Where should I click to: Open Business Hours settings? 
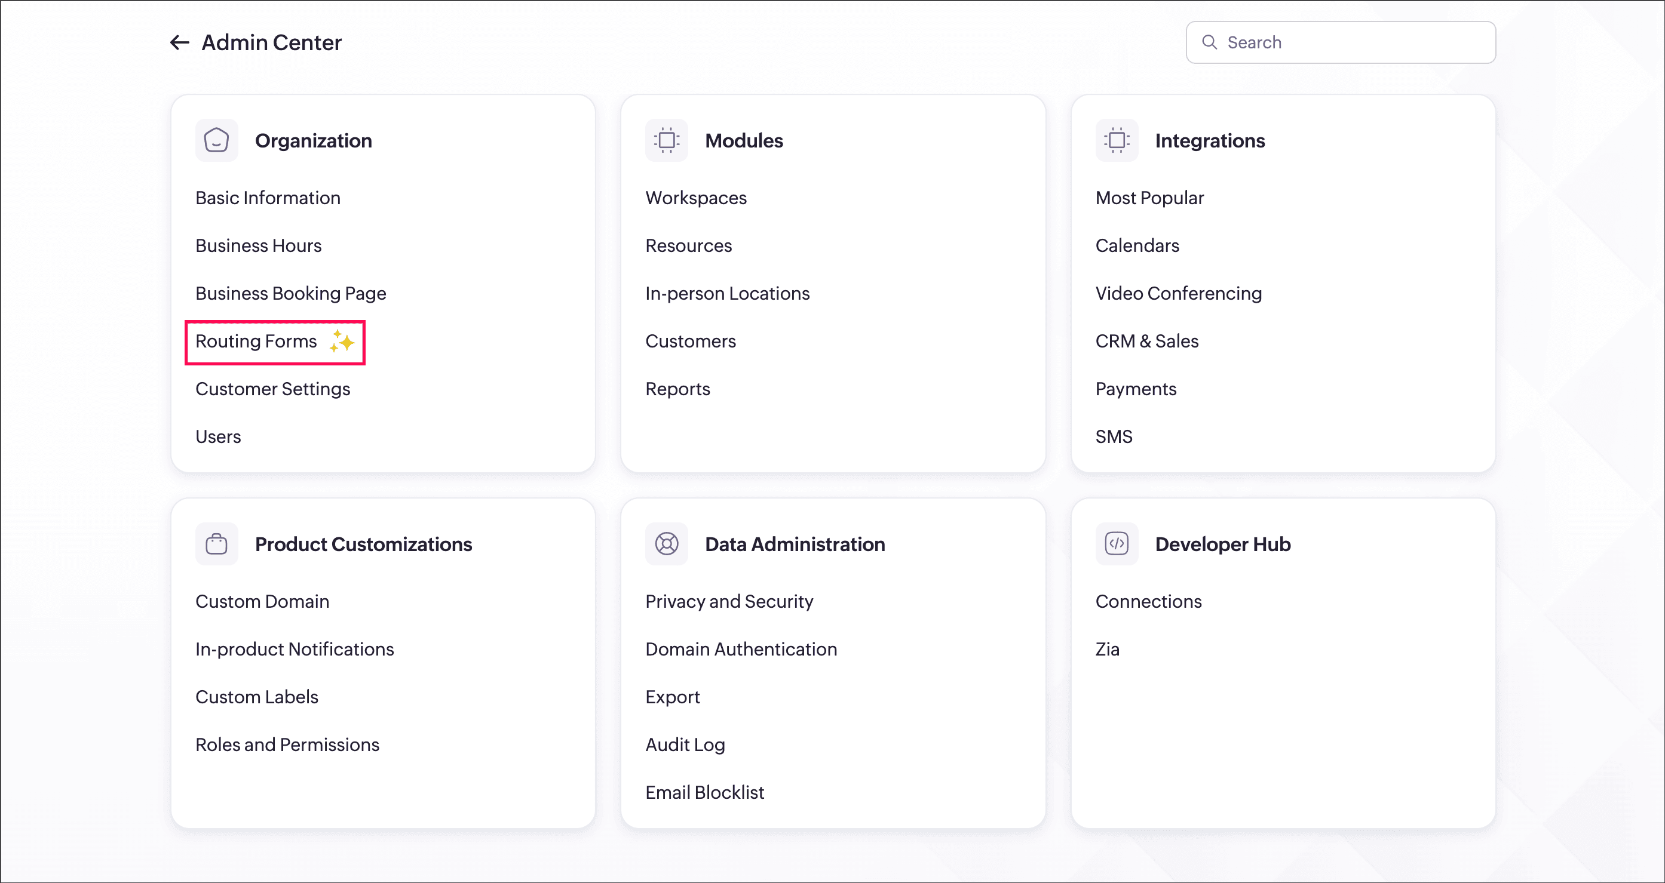[x=258, y=245]
